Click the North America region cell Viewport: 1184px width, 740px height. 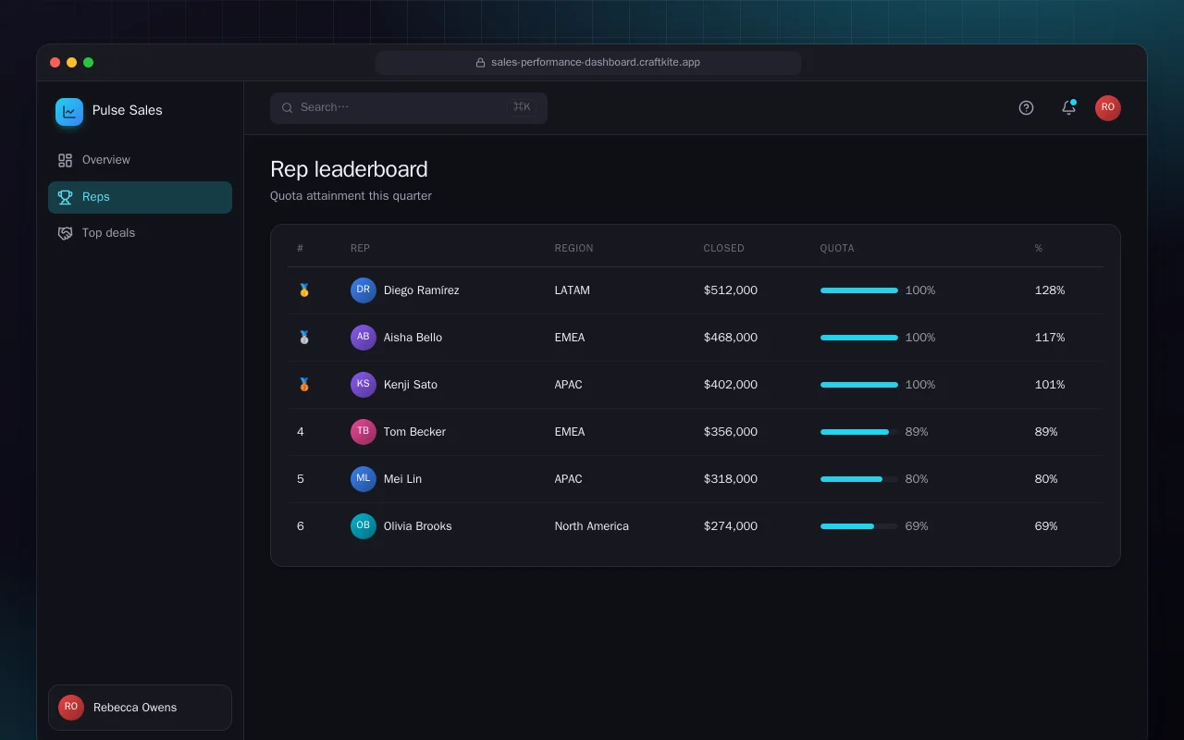click(592, 526)
